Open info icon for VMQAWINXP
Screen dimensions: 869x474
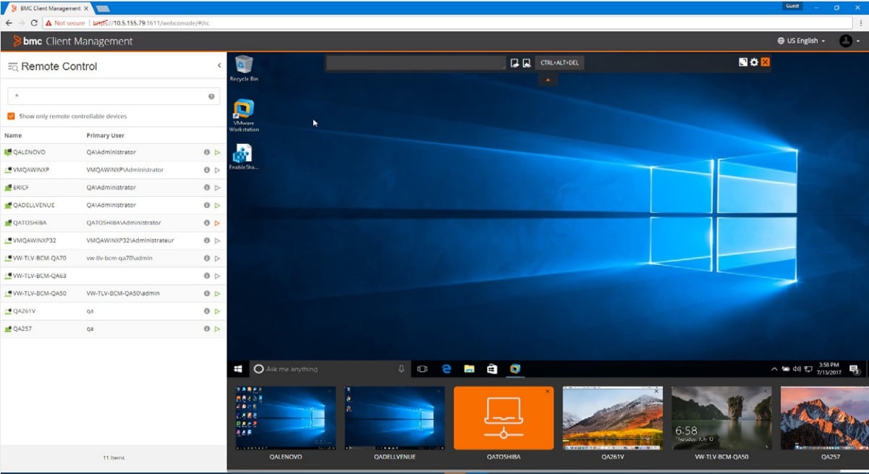click(207, 170)
